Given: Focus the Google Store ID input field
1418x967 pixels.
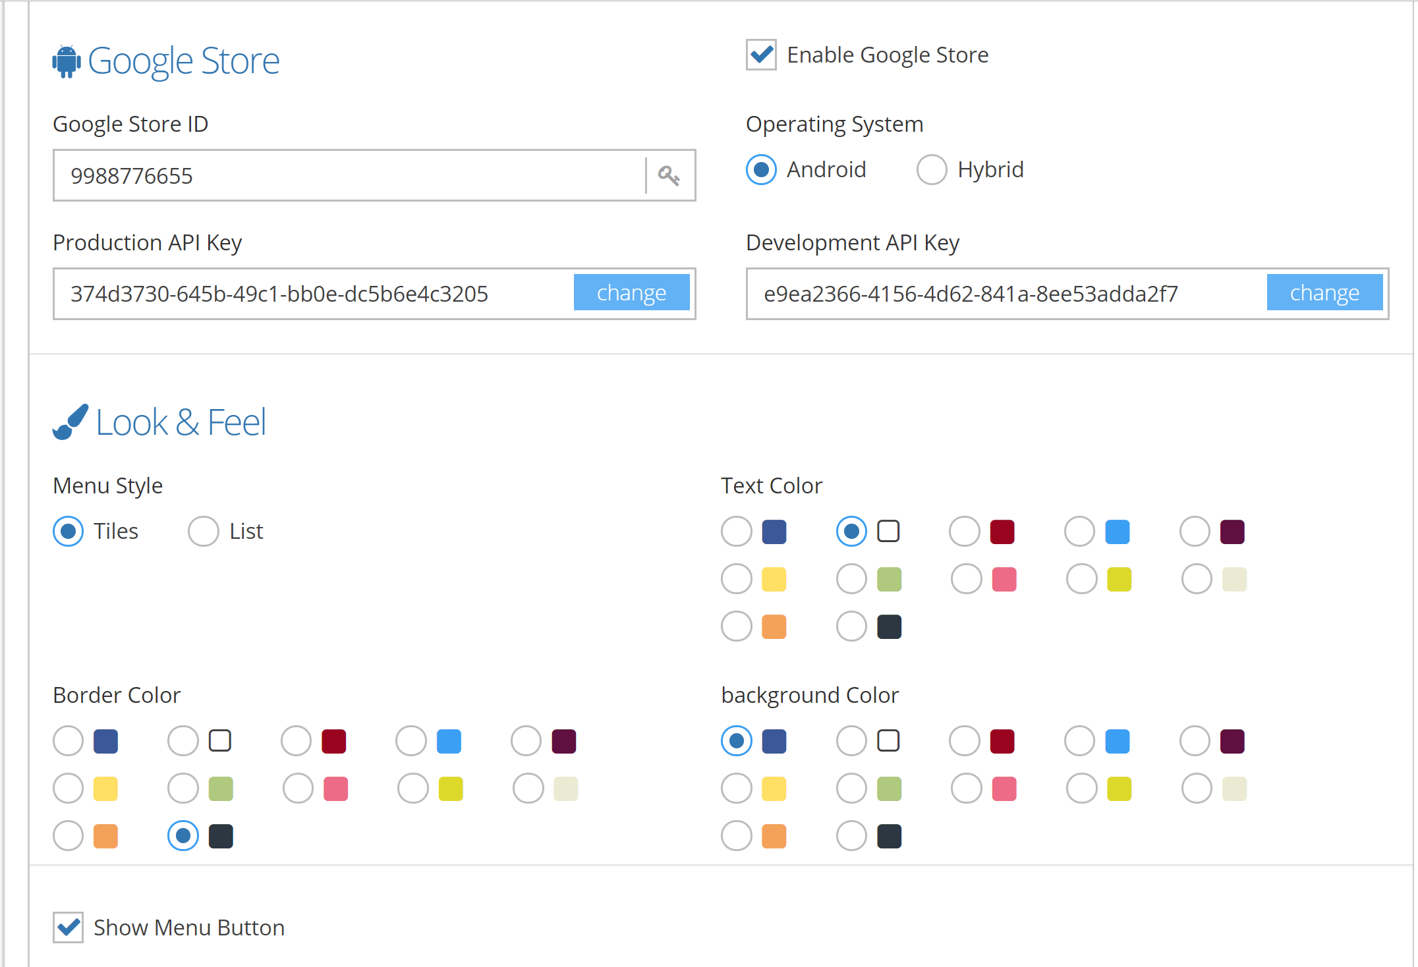Looking at the screenshot, I should (x=374, y=175).
